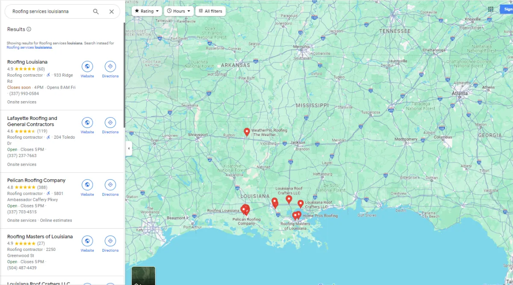Click 'Roofing Louisiana' label on the map
The width and height of the screenshot is (513, 285).
[x=223, y=211]
